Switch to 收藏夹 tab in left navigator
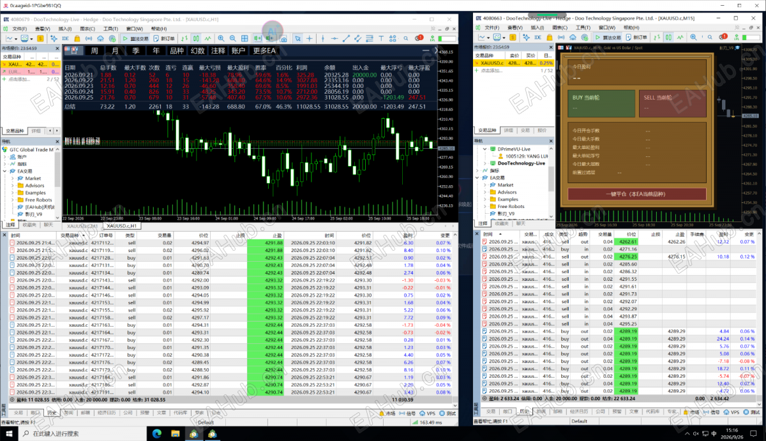The height and width of the screenshot is (441, 766). 29,225
